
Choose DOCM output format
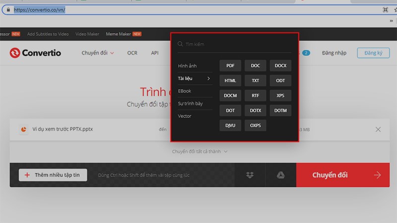[230, 96]
